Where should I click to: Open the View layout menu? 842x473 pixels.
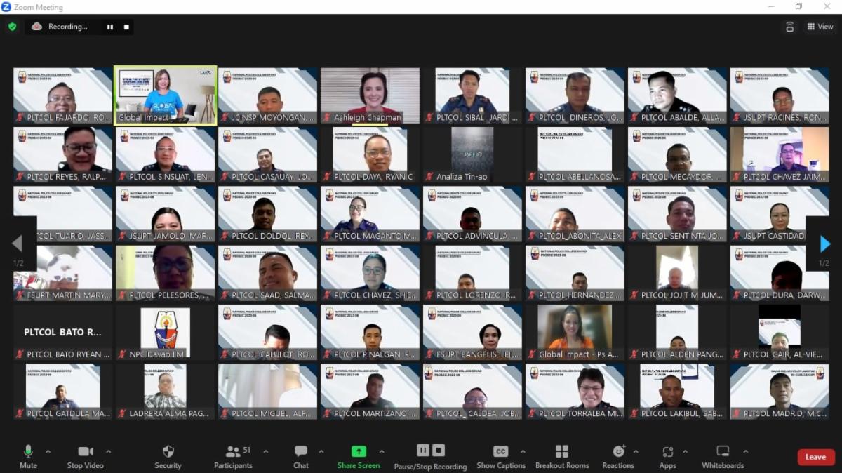[820, 27]
